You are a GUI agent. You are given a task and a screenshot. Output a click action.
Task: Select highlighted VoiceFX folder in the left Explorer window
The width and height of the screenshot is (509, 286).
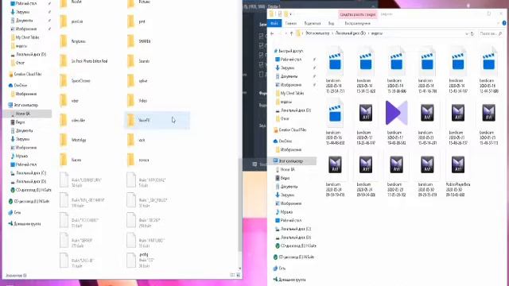click(x=157, y=120)
